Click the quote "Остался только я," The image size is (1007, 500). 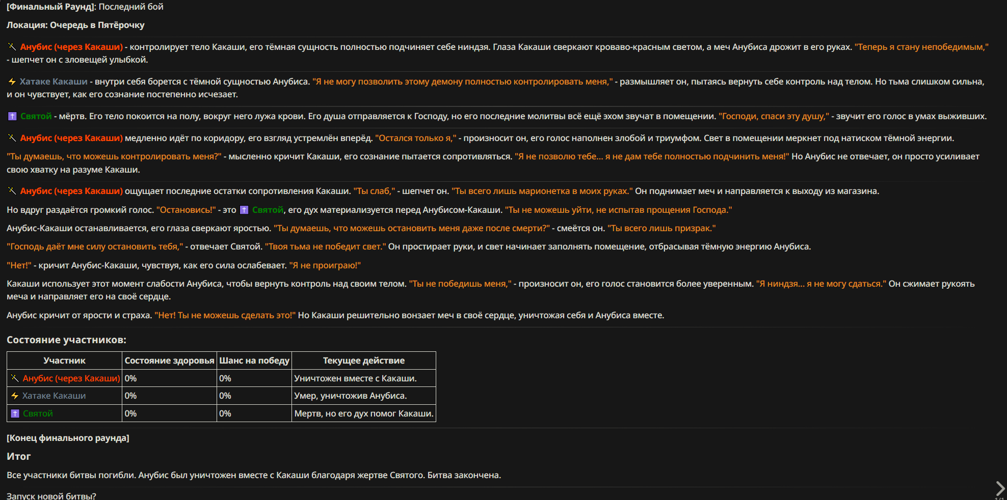tap(415, 138)
